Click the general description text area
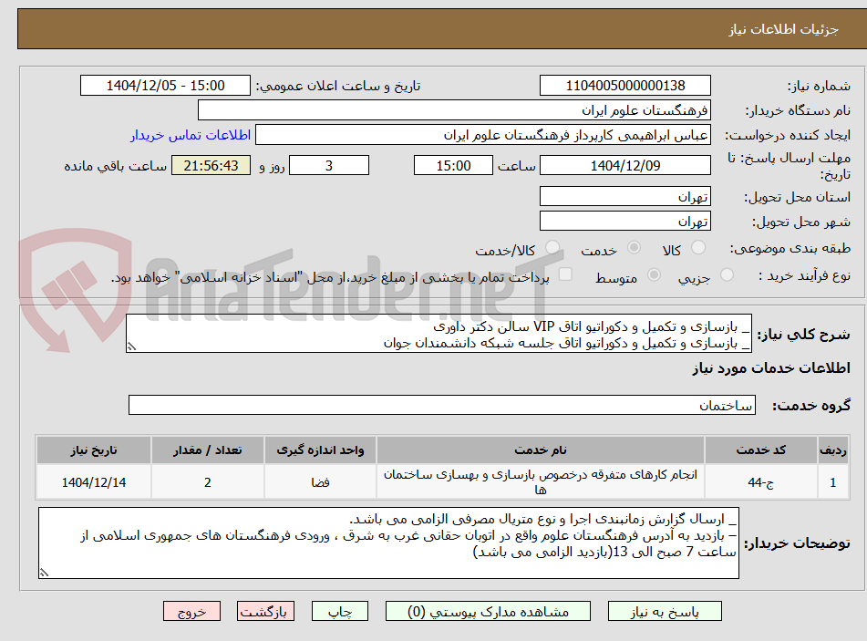Screen dimensions: 867x641 439,334
